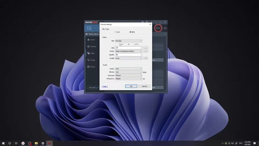
Task: Open the Windows Start menu
Action: (x=3, y=143)
